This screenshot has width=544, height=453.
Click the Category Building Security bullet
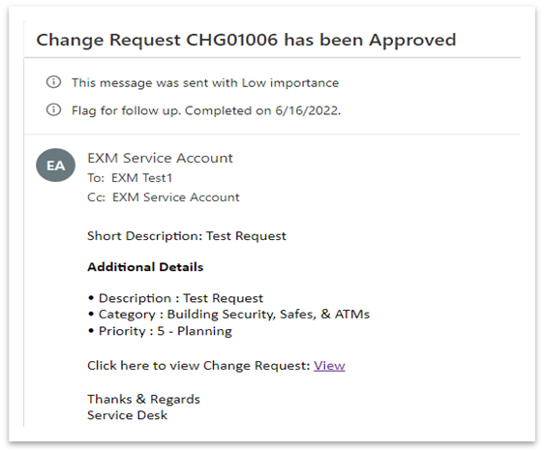(229, 315)
